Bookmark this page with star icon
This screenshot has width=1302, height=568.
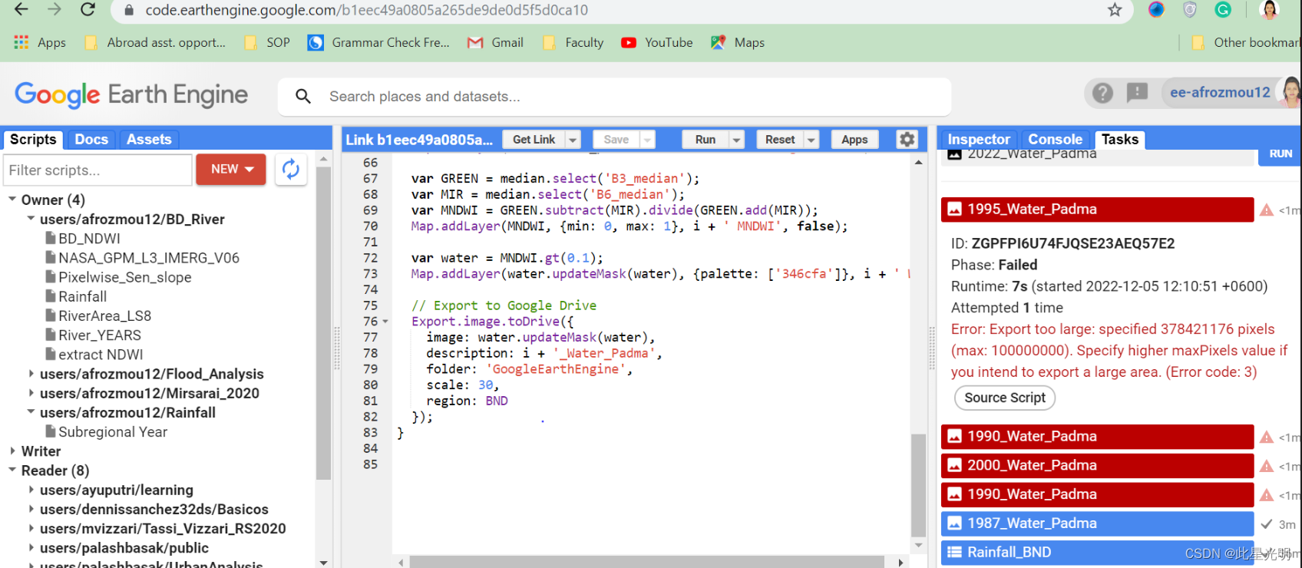point(1115,10)
